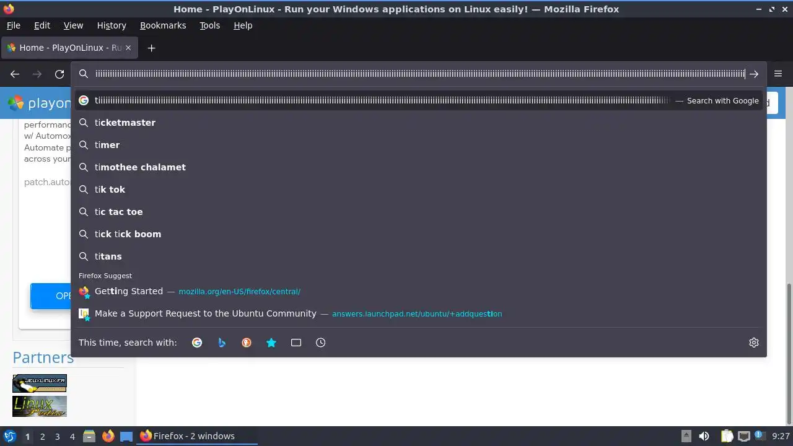Open the Bookmarks menu

[x=163, y=25]
